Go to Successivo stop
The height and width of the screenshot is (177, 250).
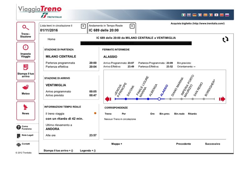pos(212,144)
